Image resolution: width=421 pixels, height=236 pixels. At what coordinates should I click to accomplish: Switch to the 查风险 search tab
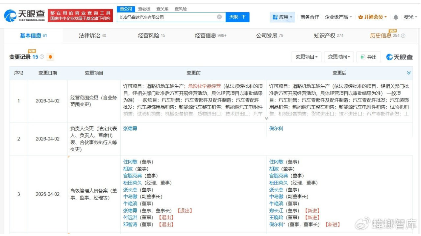click(180, 9)
